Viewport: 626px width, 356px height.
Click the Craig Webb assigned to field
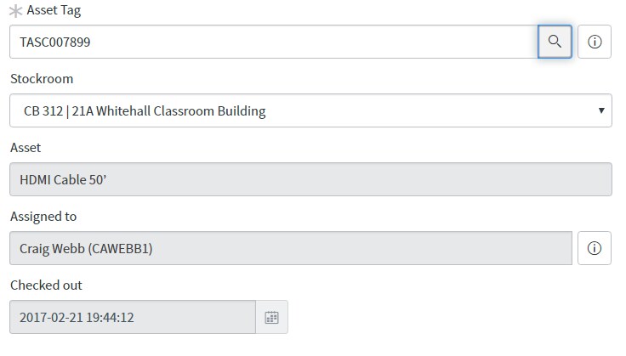tap(291, 248)
